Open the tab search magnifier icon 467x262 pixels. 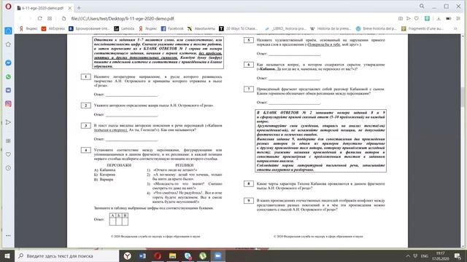click(x=422, y=7)
